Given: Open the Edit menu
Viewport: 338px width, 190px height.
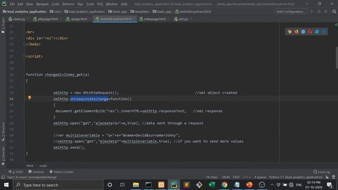Looking at the screenshot, I should click(x=20, y=4).
